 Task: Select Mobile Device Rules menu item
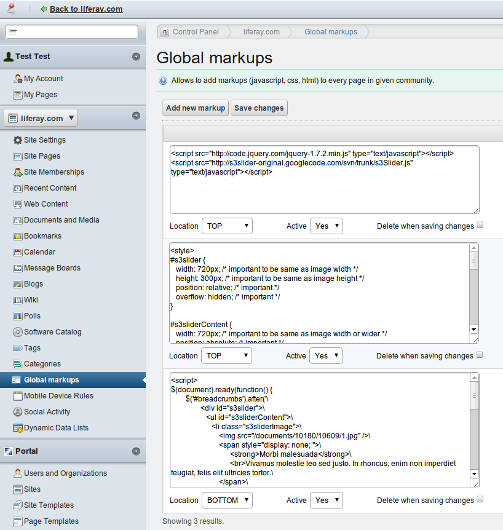tap(58, 396)
